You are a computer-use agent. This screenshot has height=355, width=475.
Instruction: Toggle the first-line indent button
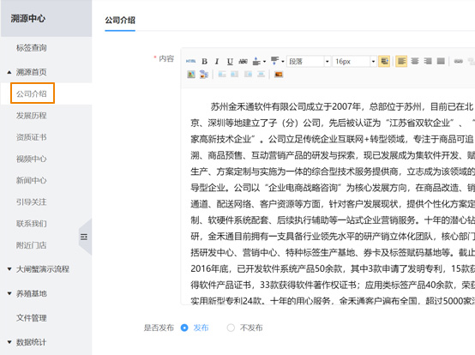pos(384,62)
